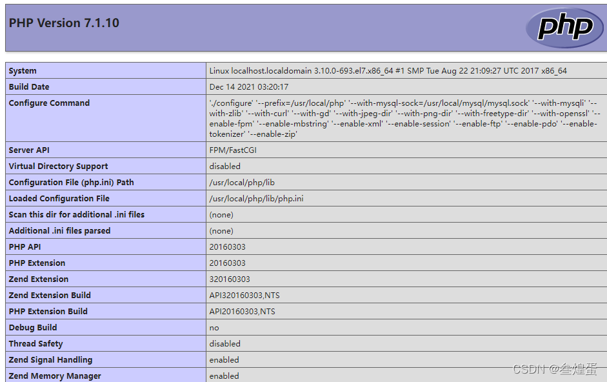Click the Server API label
Image resolution: width=607 pixels, height=382 pixels.
(x=30, y=150)
